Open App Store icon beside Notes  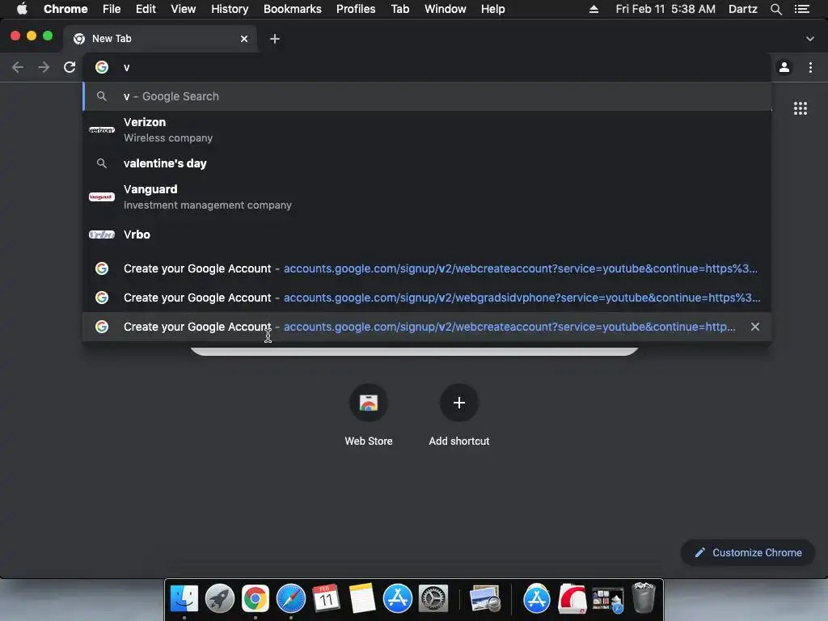click(398, 599)
